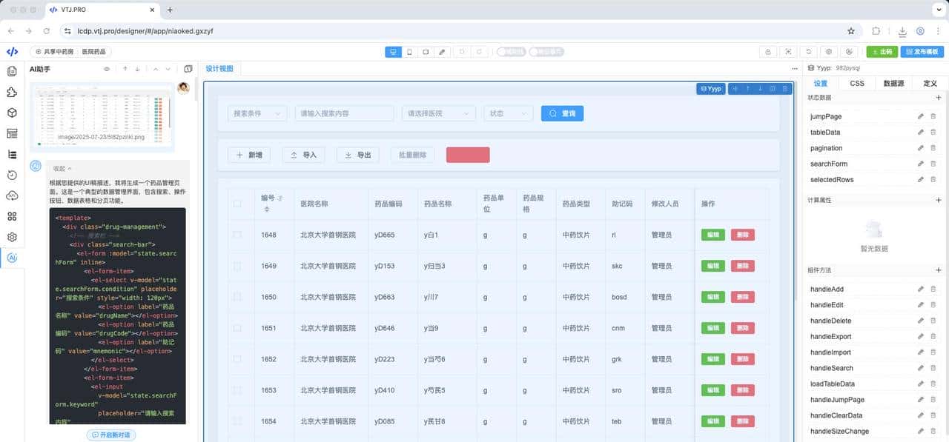Open the 数据源 tab

click(x=893, y=84)
